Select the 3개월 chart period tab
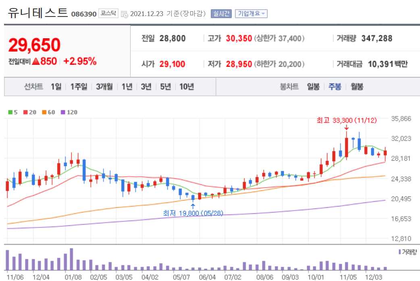This screenshot has height=281, width=420. click(104, 87)
